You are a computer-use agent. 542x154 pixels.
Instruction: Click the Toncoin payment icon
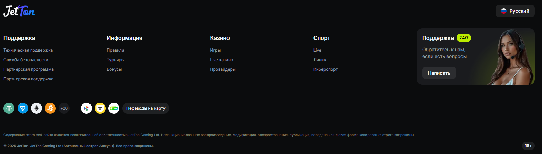(x=23, y=108)
